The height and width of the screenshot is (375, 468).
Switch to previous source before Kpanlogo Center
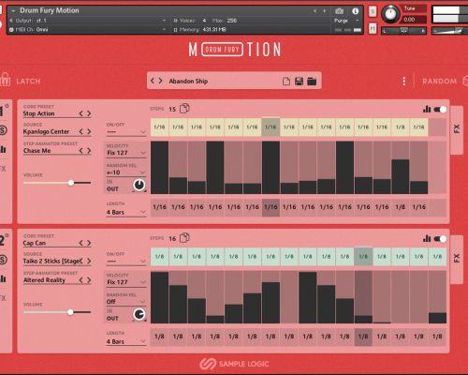80,131
